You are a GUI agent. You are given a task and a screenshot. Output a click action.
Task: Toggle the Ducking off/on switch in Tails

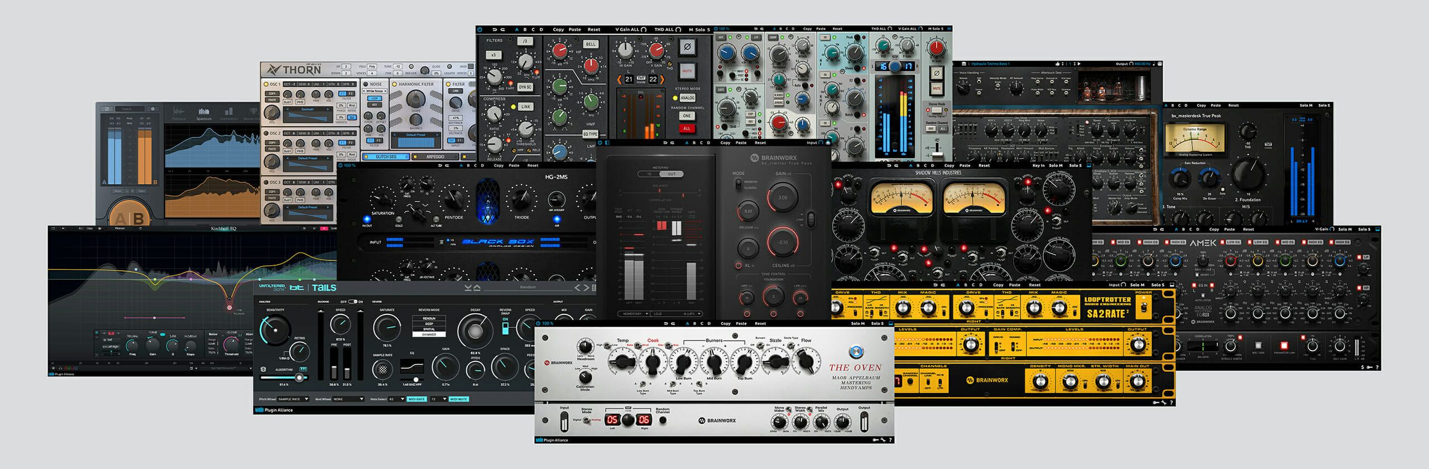pyautogui.click(x=352, y=301)
